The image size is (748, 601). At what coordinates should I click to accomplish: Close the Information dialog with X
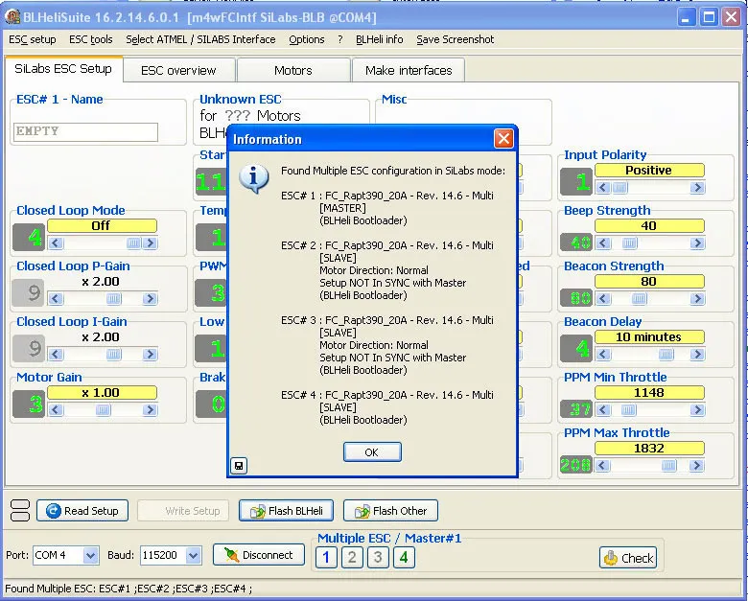tap(503, 139)
